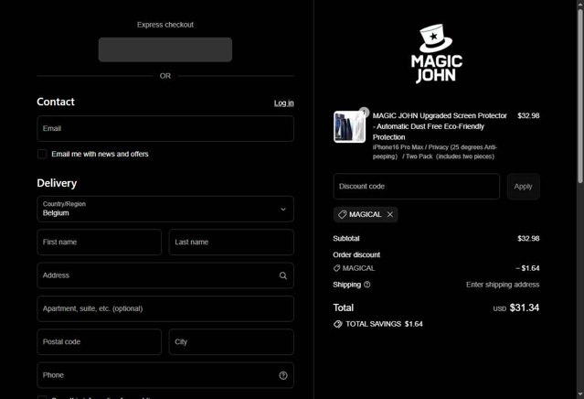Click the tag icon in the MAGICAL chip
This screenshot has height=399, width=584.
(343, 214)
